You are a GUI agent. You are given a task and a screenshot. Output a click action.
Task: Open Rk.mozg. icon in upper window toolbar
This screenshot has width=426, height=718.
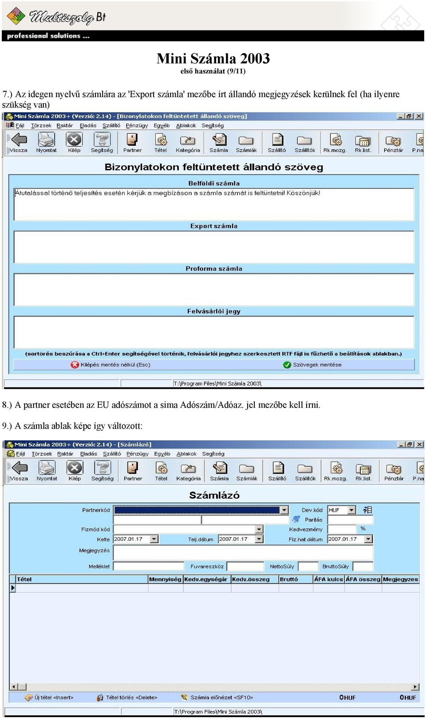coord(336,140)
